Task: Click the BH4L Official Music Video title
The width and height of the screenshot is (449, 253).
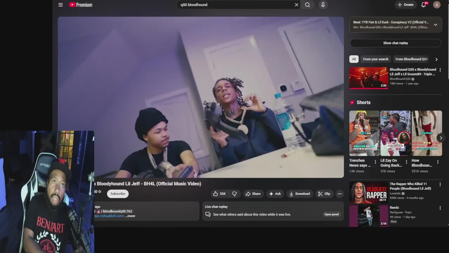Action: 148,184
